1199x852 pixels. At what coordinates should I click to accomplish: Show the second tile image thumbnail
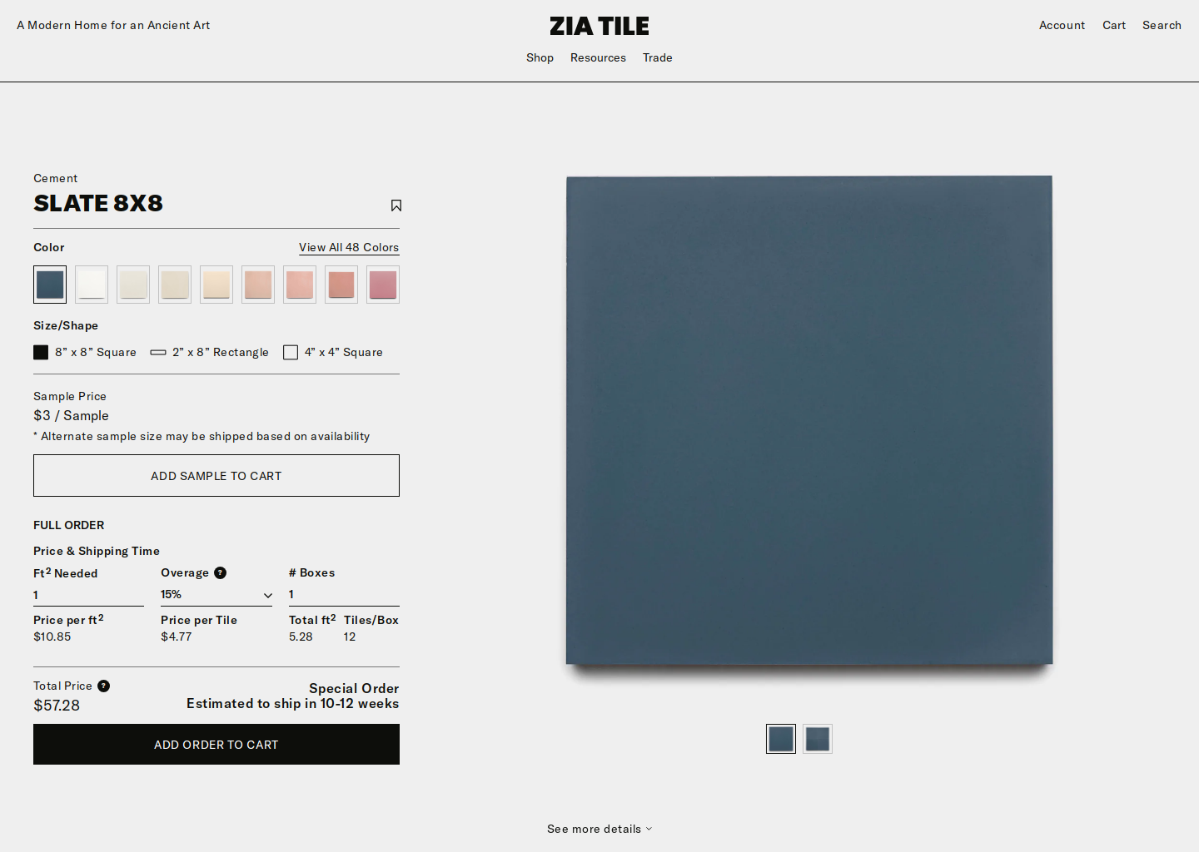click(x=818, y=739)
